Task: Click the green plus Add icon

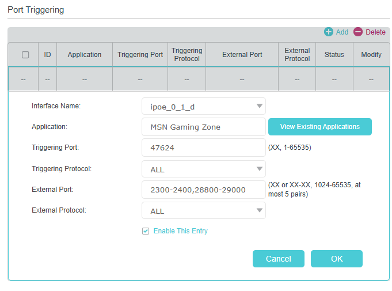Action: click(x=329, y=32)
